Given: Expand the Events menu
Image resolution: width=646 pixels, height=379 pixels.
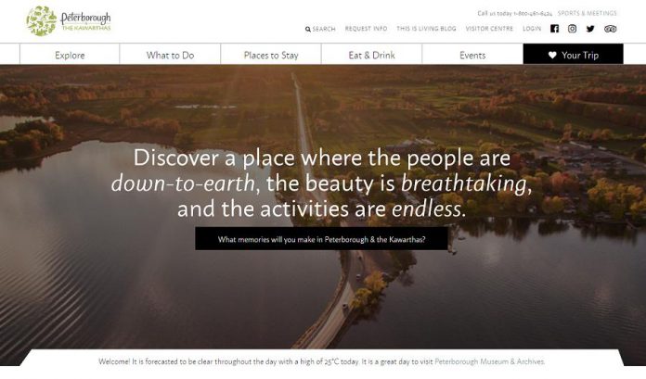Looking at the screenshot, I should (472, 55).
